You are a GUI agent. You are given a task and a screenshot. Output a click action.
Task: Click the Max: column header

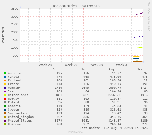[140, 69]
